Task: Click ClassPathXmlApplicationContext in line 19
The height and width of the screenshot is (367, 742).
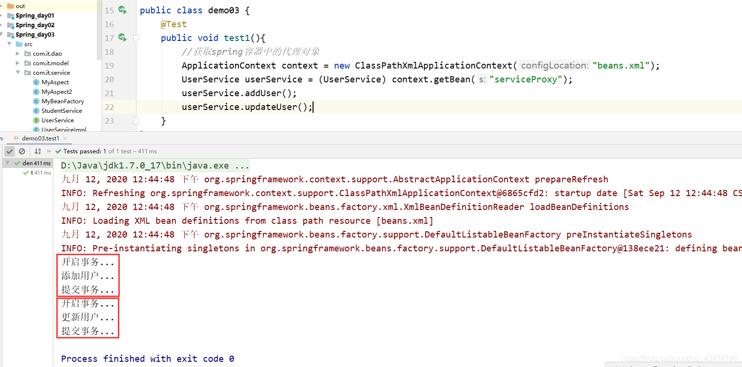Action: point(433,66)
